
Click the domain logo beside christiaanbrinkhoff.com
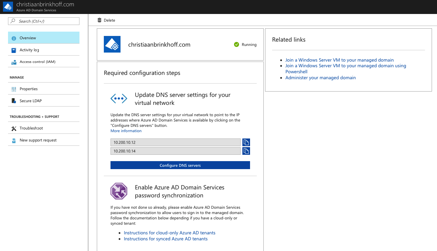click(x=112, y=44)
